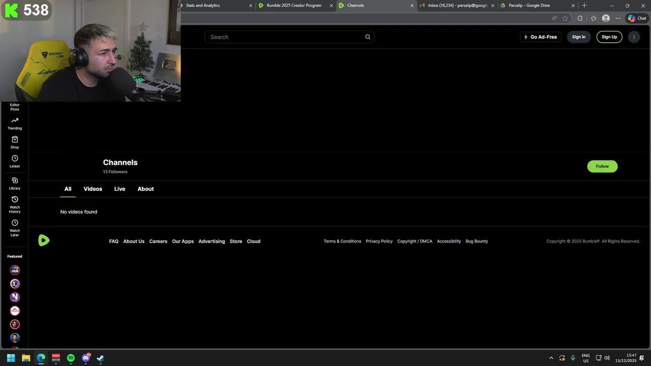Open Trending in the Rumble sidebar

pos(15,124)
